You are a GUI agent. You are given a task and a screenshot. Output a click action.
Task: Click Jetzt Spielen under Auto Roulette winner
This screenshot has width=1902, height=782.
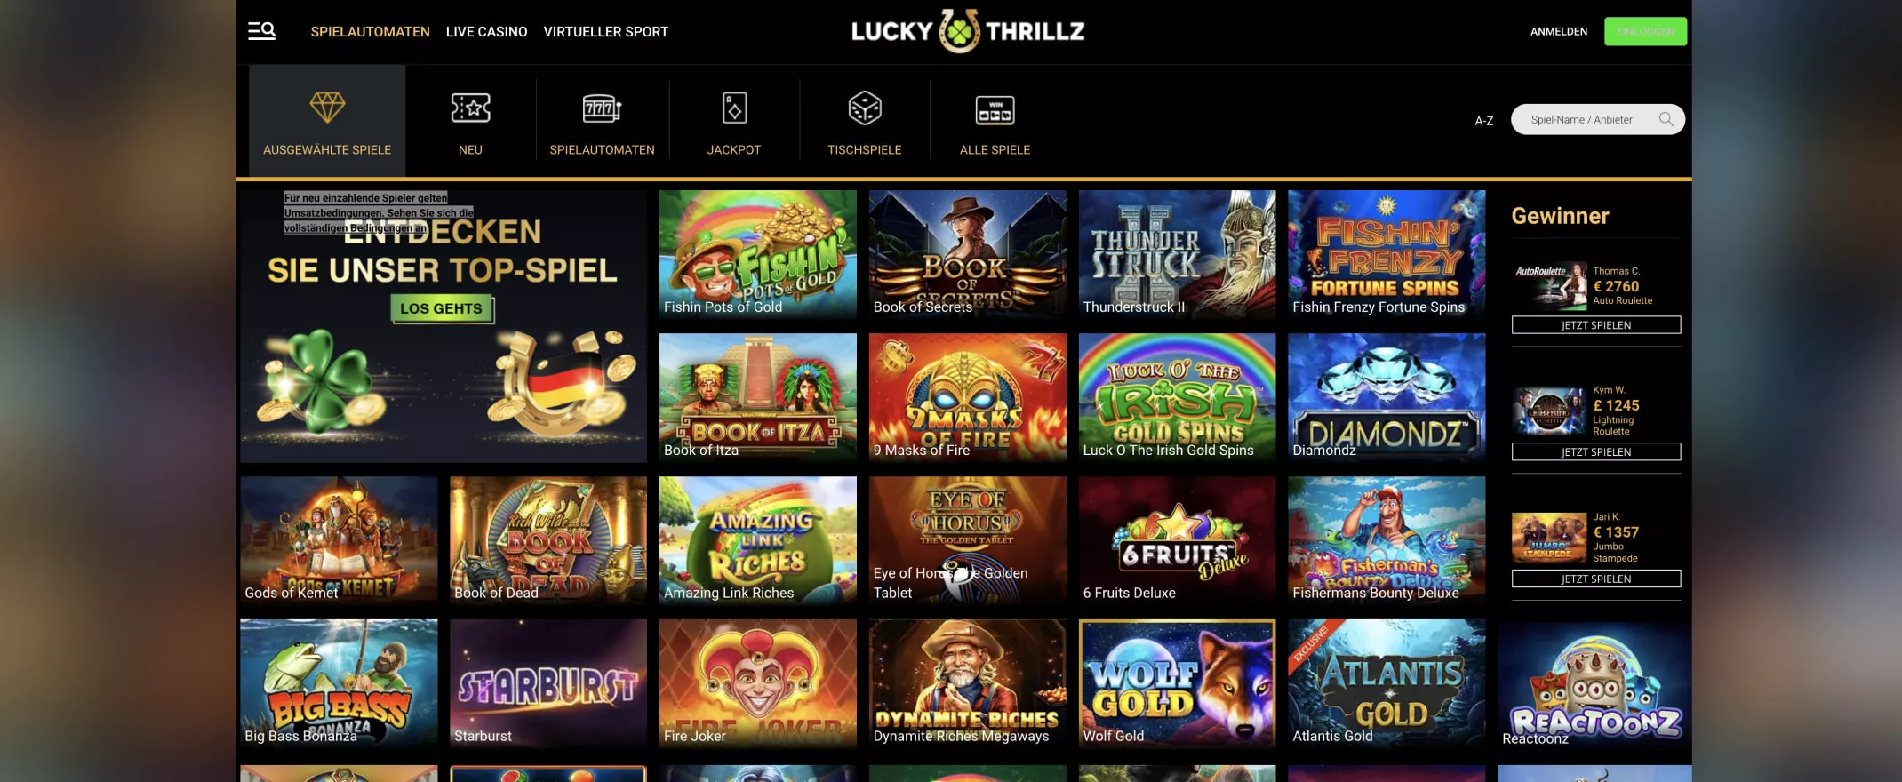point(1596,325)
